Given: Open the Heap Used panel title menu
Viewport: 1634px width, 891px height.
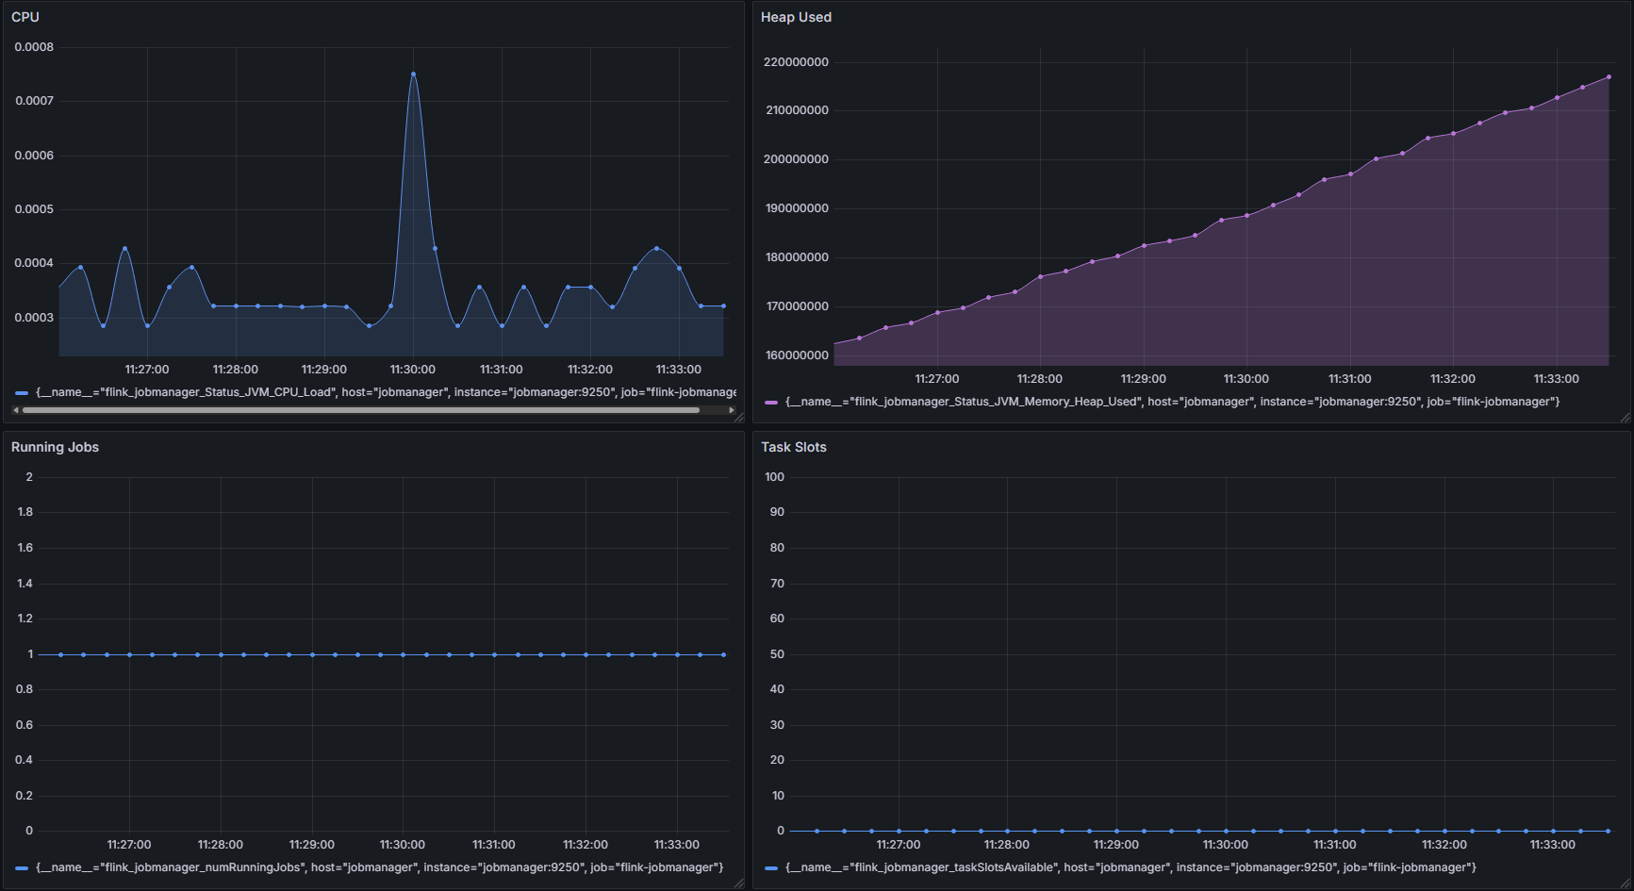Looking at the screenshot, I should coord(796,17).
